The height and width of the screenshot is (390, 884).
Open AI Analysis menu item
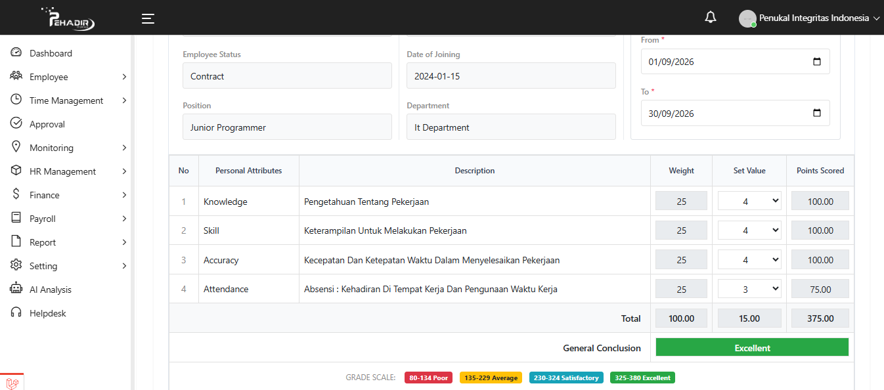(x=51, y=290)
